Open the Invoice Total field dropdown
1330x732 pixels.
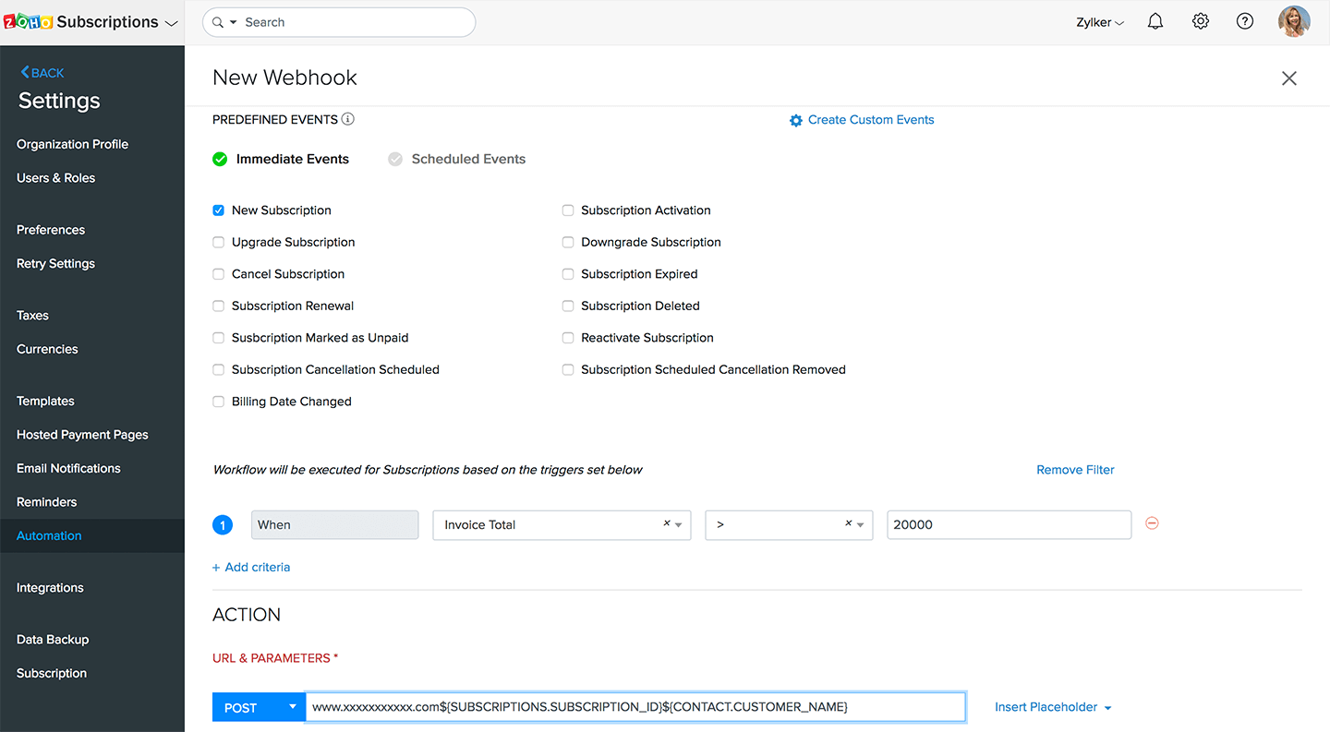679,524
